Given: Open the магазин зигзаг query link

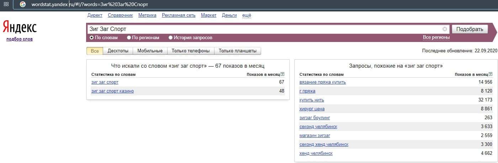Looking at the screenshot, I should coord(315,136).
